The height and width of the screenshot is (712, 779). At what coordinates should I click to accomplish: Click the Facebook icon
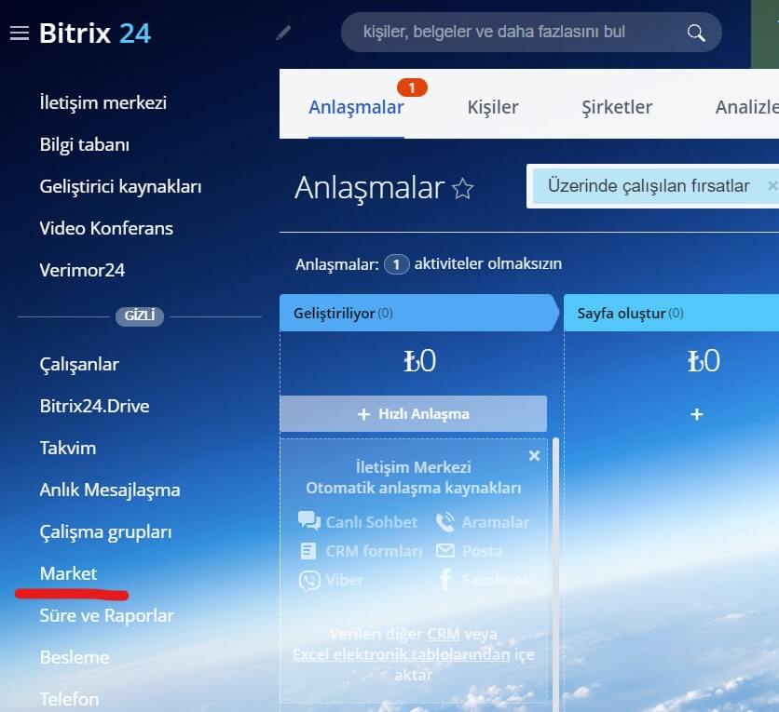[445, 579]
